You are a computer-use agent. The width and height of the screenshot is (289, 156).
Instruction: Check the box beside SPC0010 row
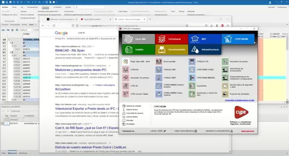(6, 123)
